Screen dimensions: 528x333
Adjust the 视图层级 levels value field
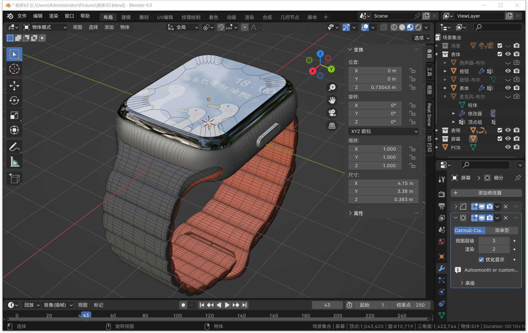pyautogui.click(x=494, y=241)
